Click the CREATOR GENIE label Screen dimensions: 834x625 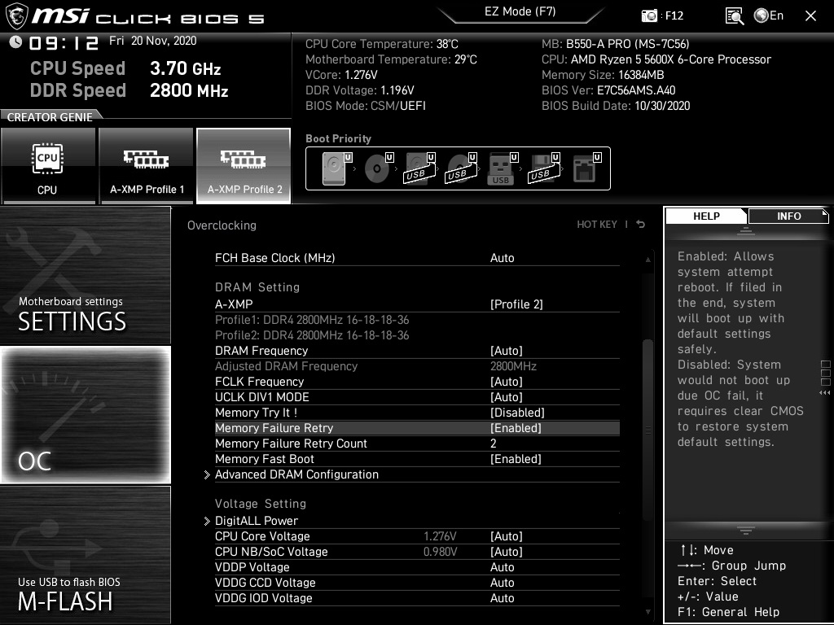tap(50, 117)
